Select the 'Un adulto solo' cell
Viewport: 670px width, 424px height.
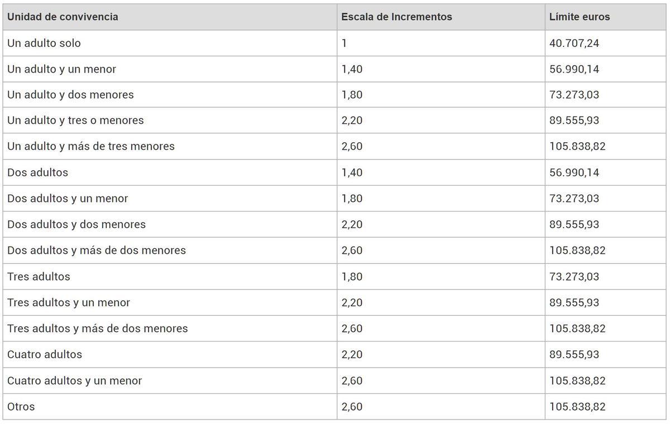click(44, 43)
